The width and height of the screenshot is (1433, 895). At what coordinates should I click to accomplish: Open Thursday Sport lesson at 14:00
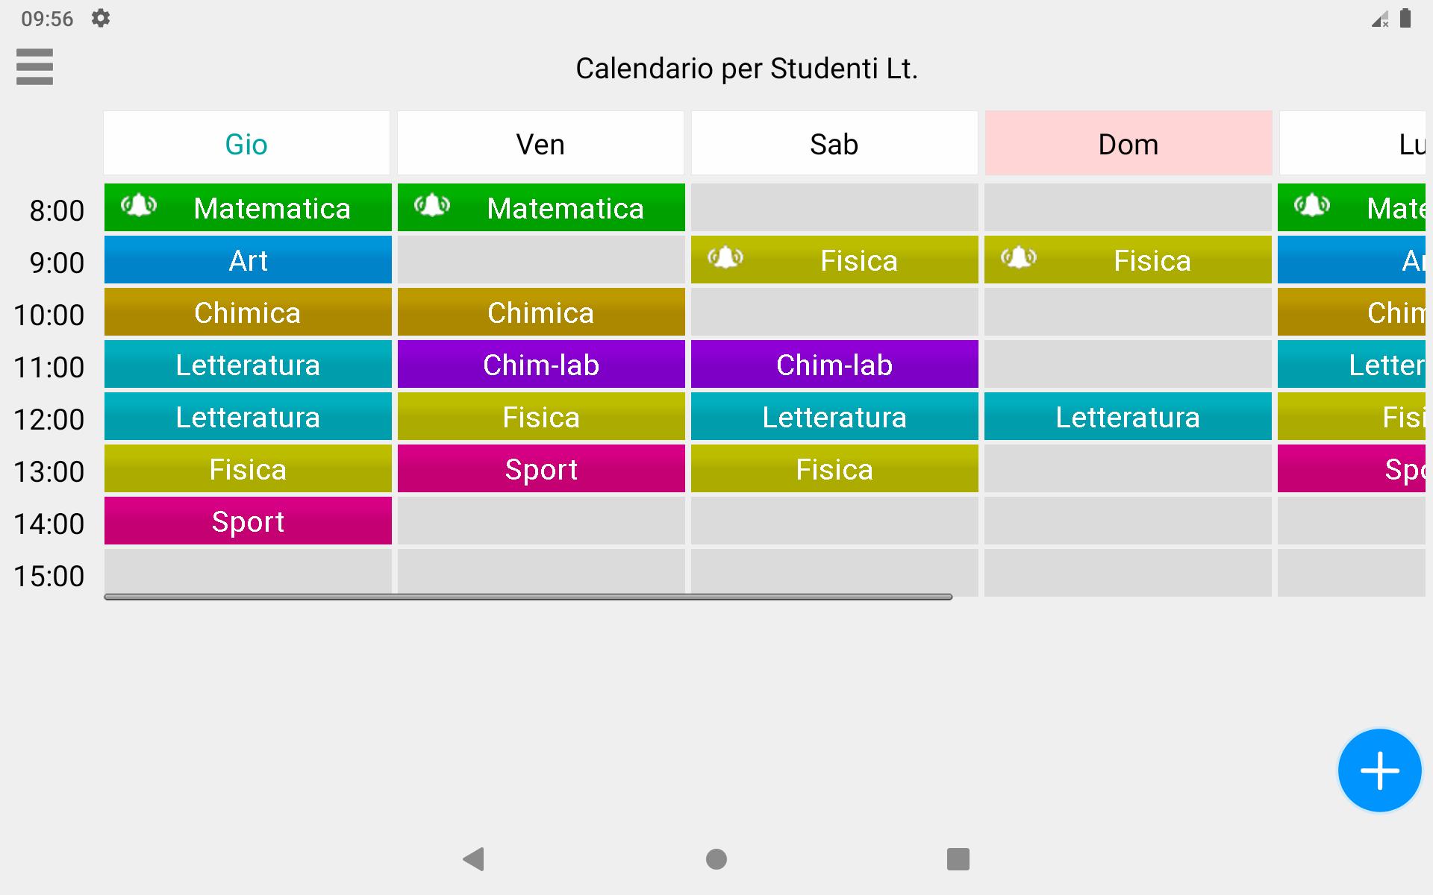click(x=248, y=521)
